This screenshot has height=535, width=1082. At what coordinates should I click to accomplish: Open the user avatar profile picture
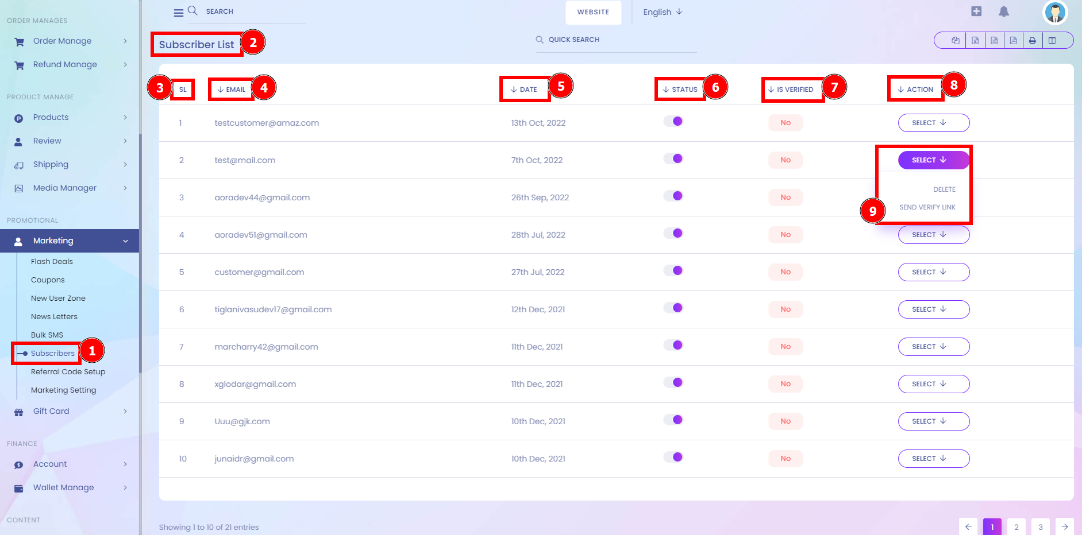[x=1055, y=12]
